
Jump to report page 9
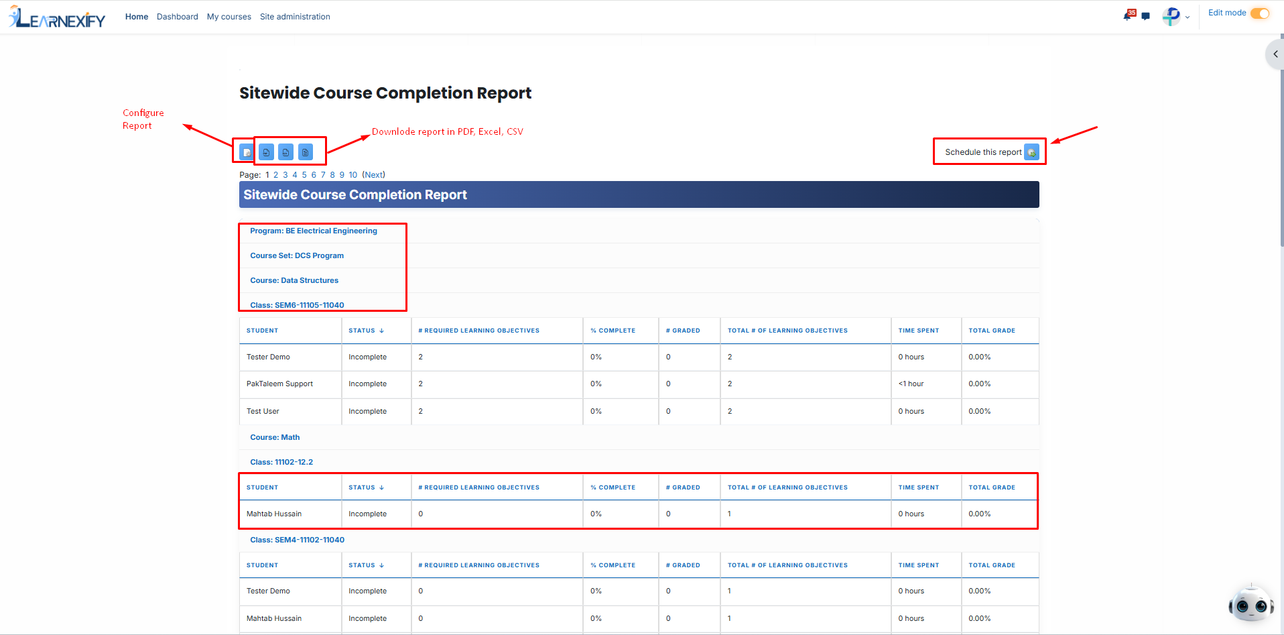[342, 175]
